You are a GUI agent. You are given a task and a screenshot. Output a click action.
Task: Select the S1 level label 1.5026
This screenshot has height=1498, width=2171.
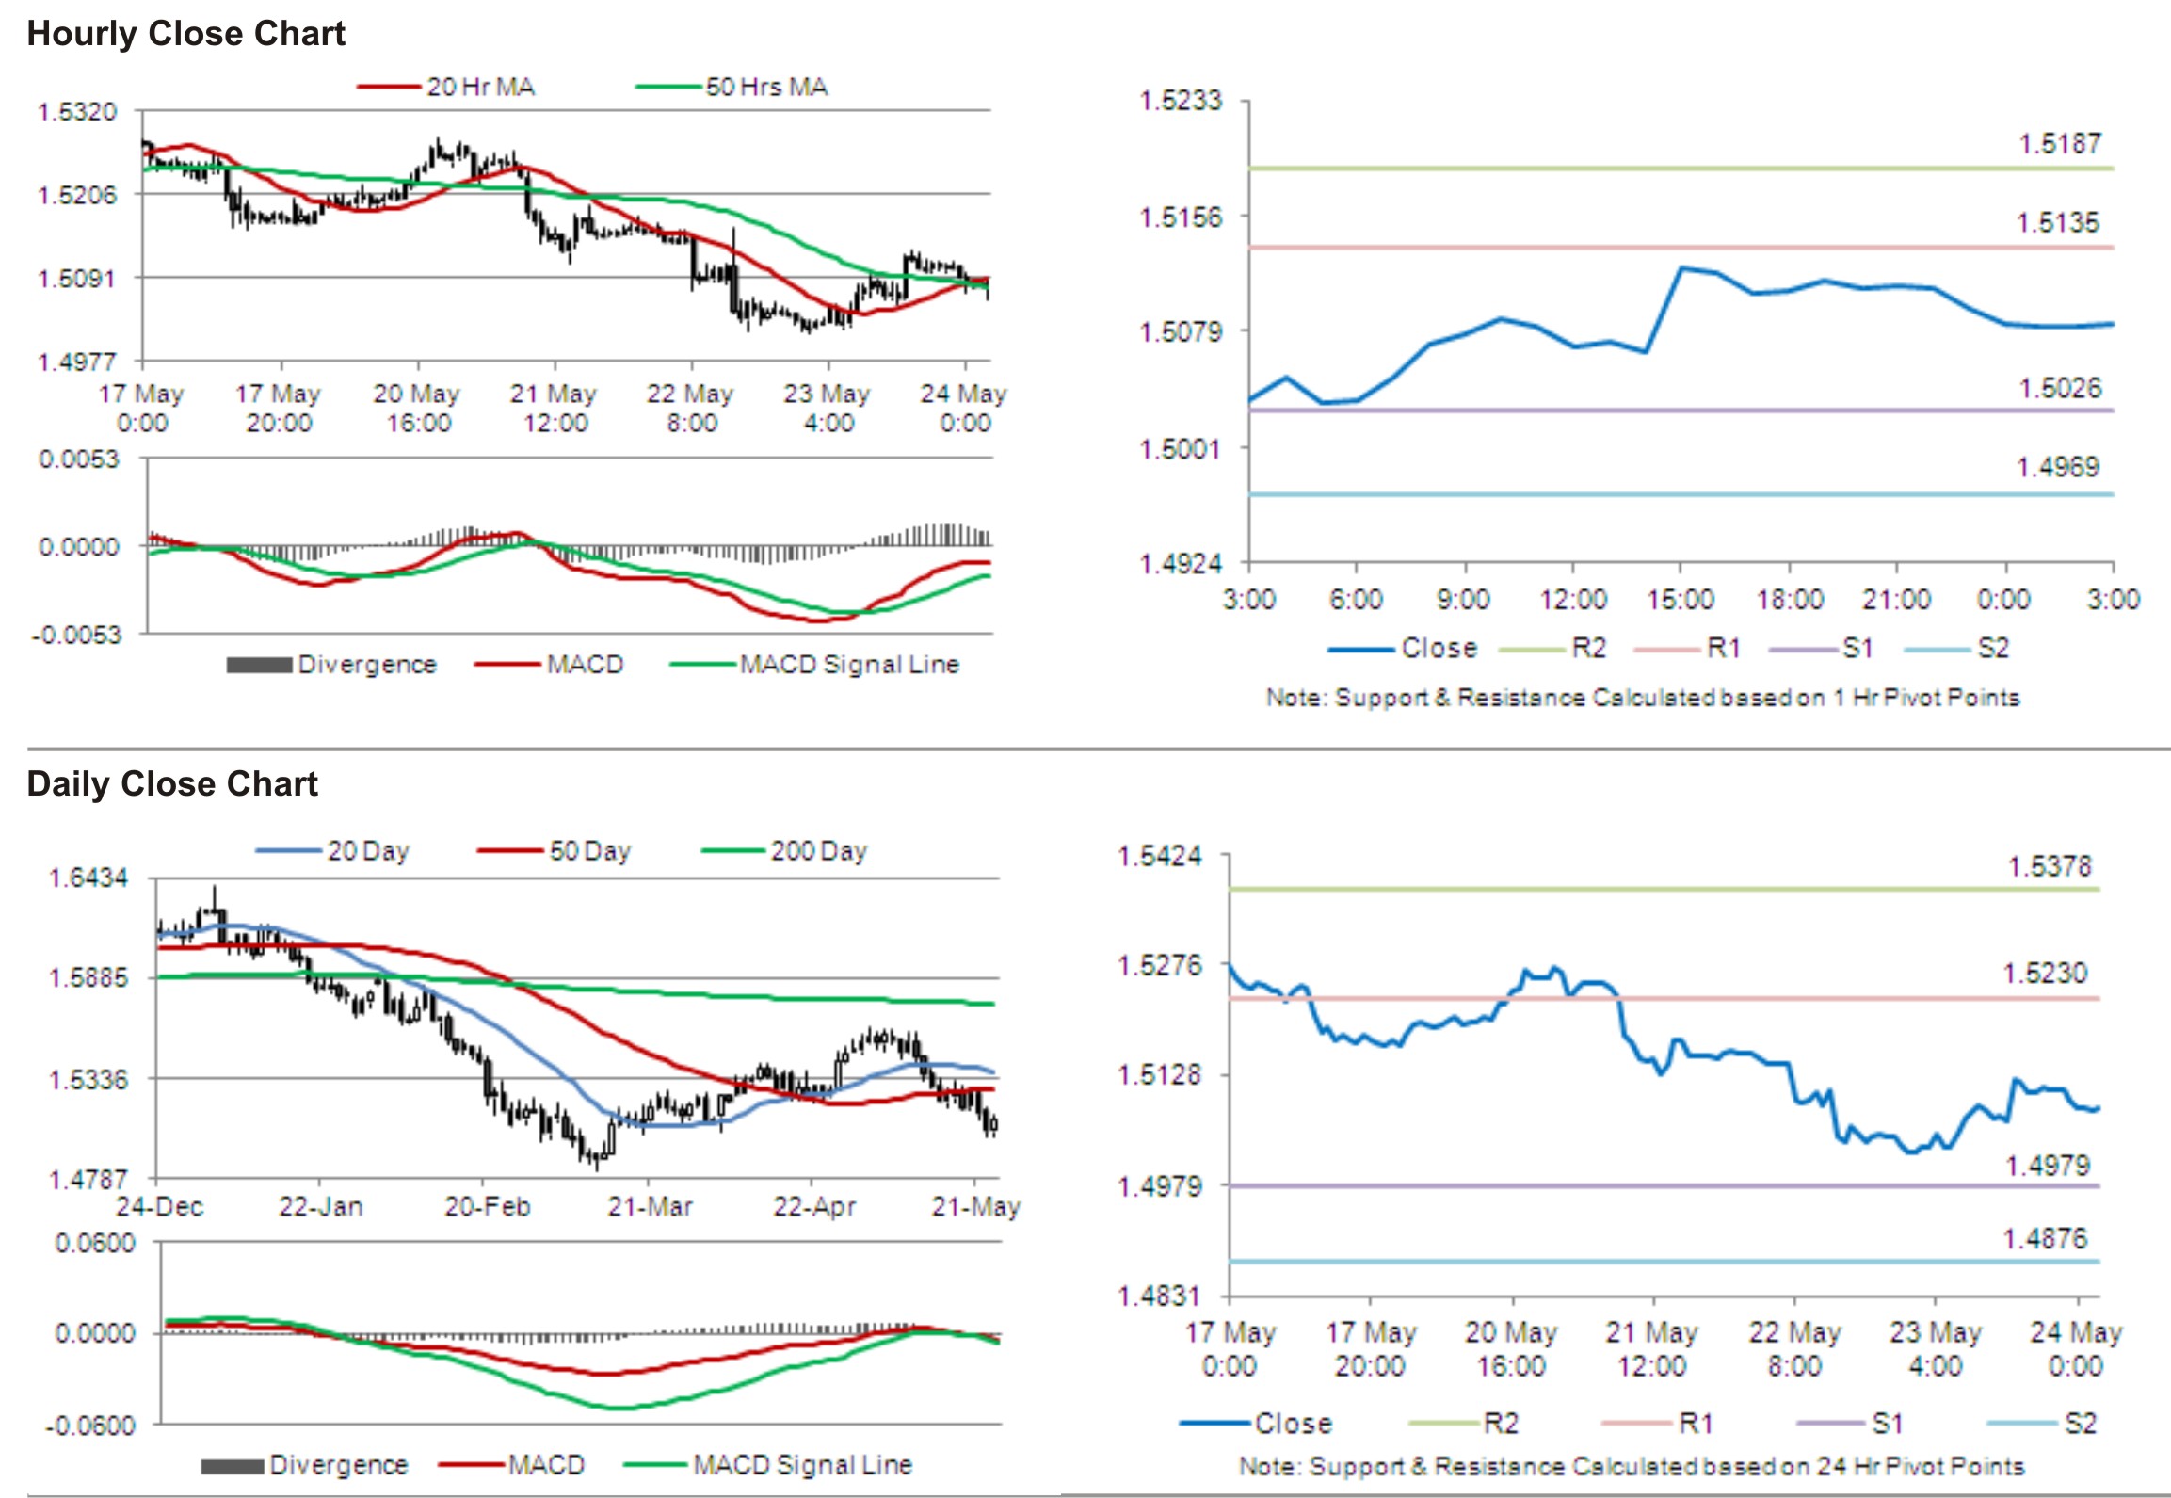click(x=2060, y=388)
